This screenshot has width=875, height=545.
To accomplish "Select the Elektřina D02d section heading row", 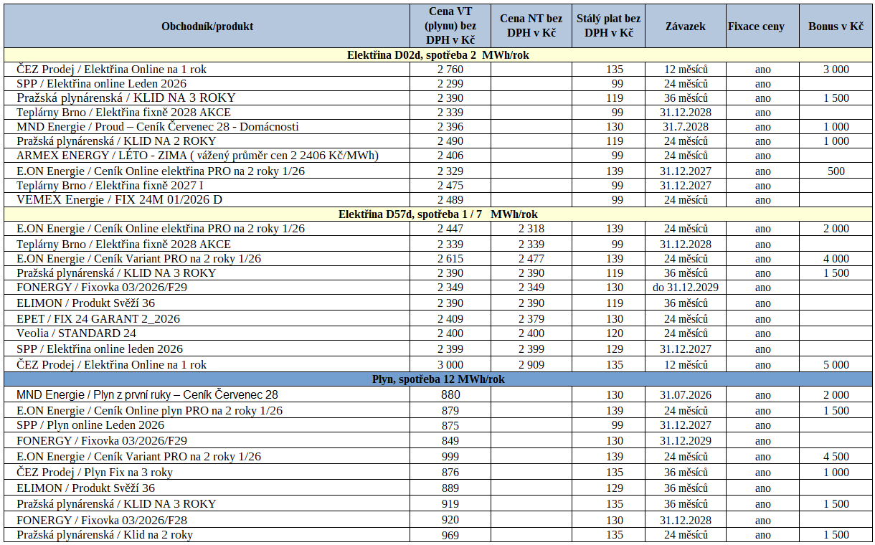I will pyautogui.click(x=437, y=55).
